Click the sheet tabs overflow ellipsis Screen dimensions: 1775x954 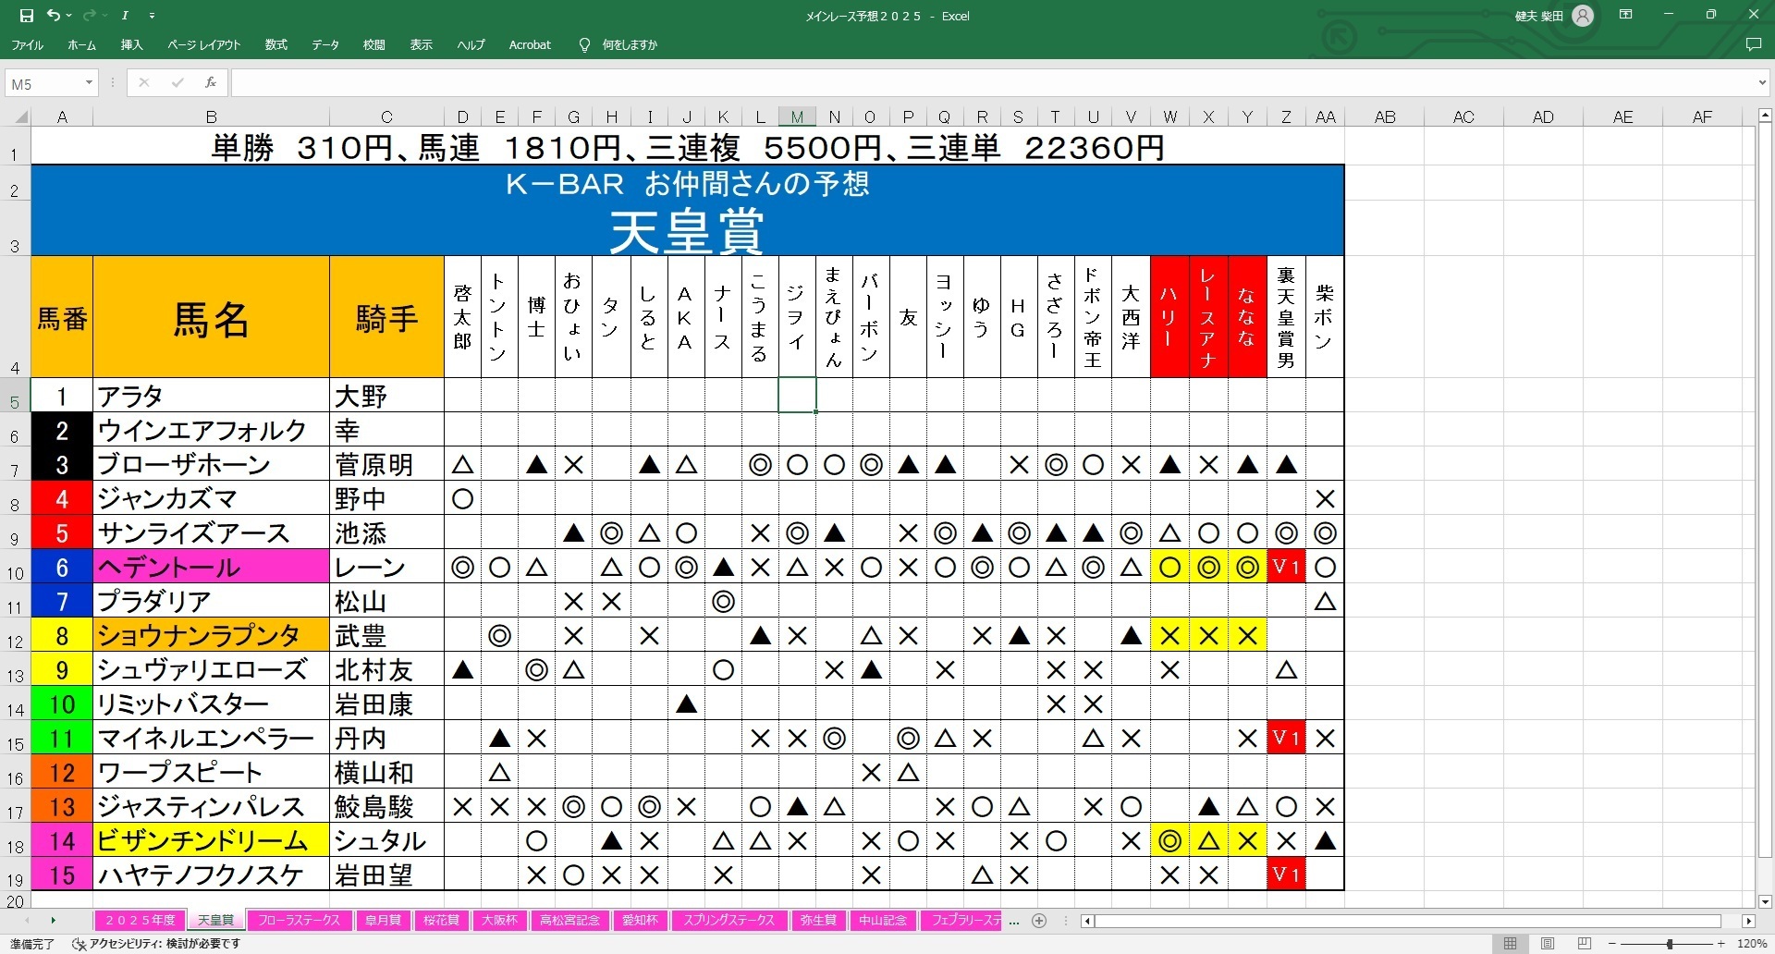click(1014, 921)
